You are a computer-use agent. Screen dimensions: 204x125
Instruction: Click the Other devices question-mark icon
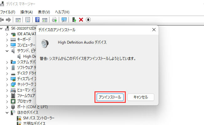13,113
